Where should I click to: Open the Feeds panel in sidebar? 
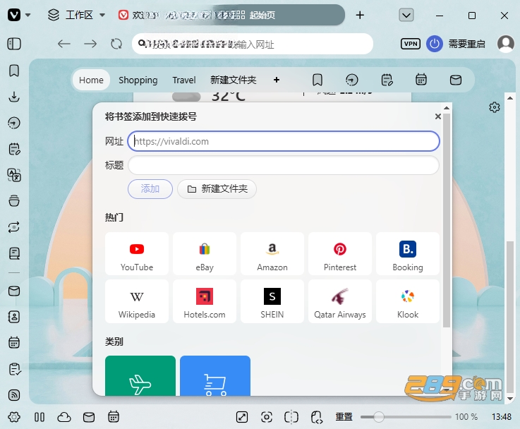14,395
